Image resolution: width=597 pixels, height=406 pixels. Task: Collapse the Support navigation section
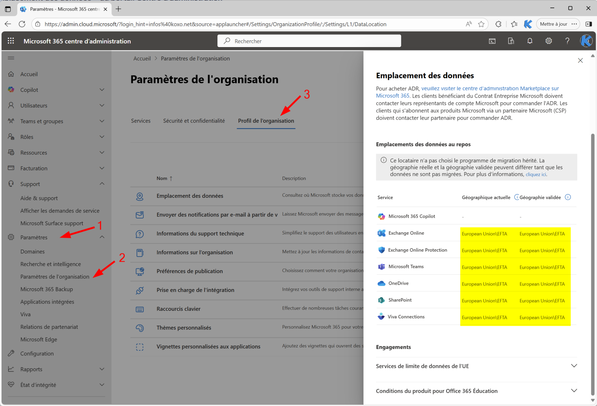click(x=102, y=184)
